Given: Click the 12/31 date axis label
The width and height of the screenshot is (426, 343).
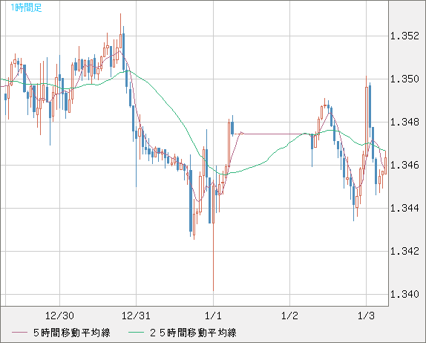Looking at the screenshot, I should pyautogui.click(x=136, y=316).
